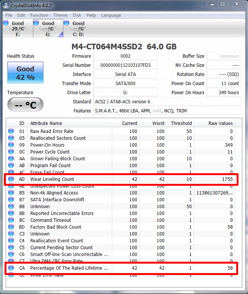Click the Buffer Size Unknown field
248x294 pixels.
pos(224,56)
